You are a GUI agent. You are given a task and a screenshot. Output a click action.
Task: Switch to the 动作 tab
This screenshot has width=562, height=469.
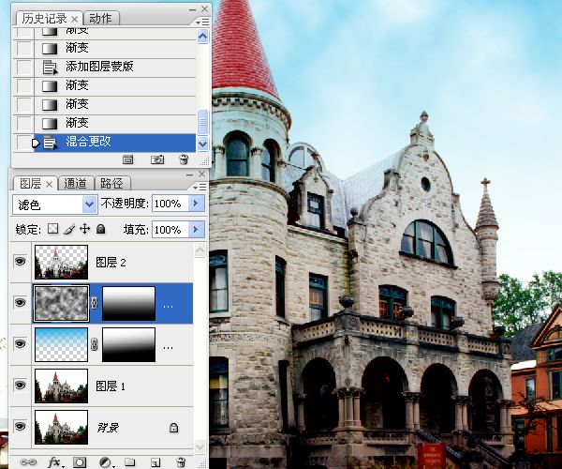[x=101, y=19]
